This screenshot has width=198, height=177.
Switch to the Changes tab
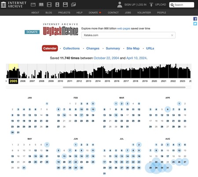click(x=93, y=48)
